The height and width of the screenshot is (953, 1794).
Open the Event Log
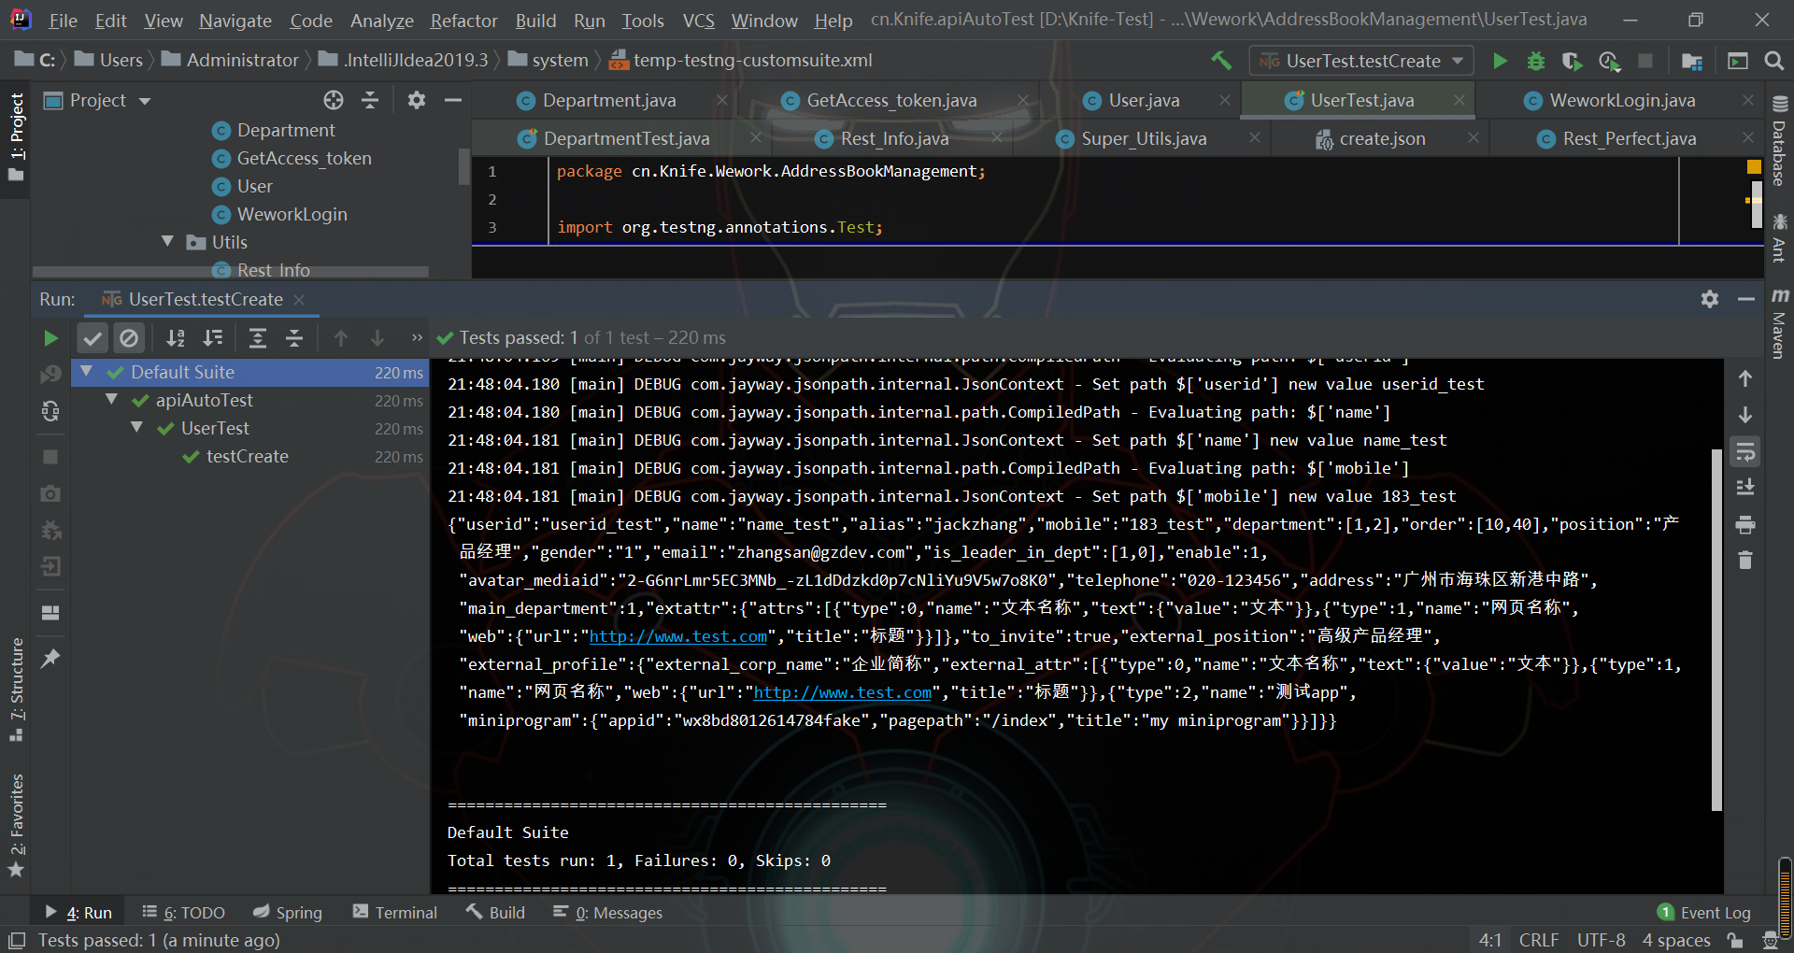pyautogui.click(x=1704, y=913)
